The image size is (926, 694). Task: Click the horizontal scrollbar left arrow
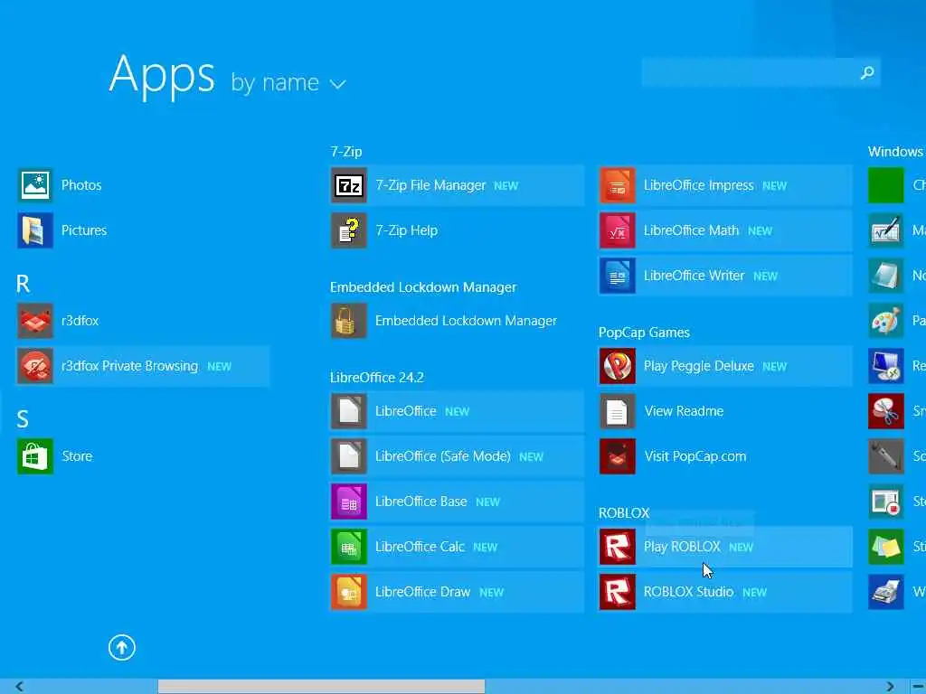pos(20,687)
